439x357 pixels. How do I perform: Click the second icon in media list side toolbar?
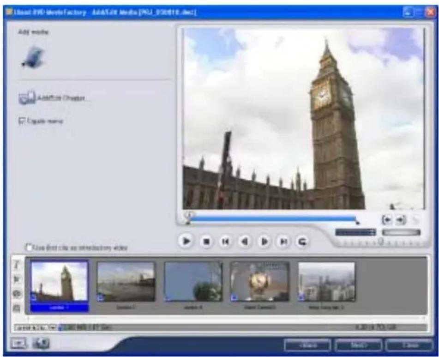pos(17,279)
